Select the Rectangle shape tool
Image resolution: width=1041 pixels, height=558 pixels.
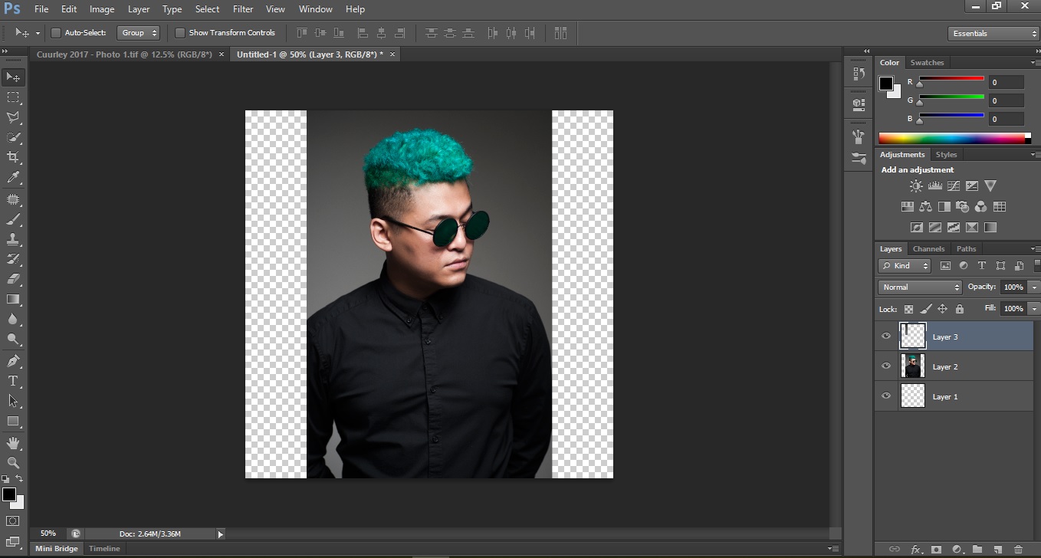(x=13, y=421)
